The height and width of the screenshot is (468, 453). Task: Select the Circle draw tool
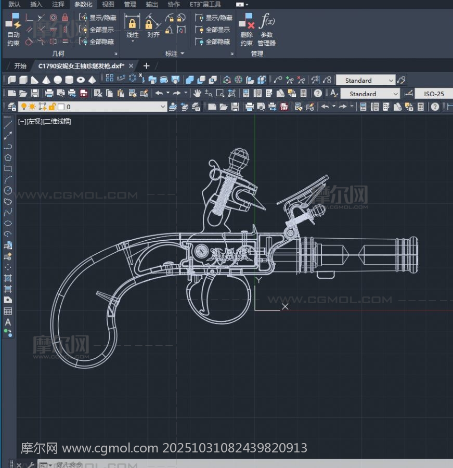[8, 190]
